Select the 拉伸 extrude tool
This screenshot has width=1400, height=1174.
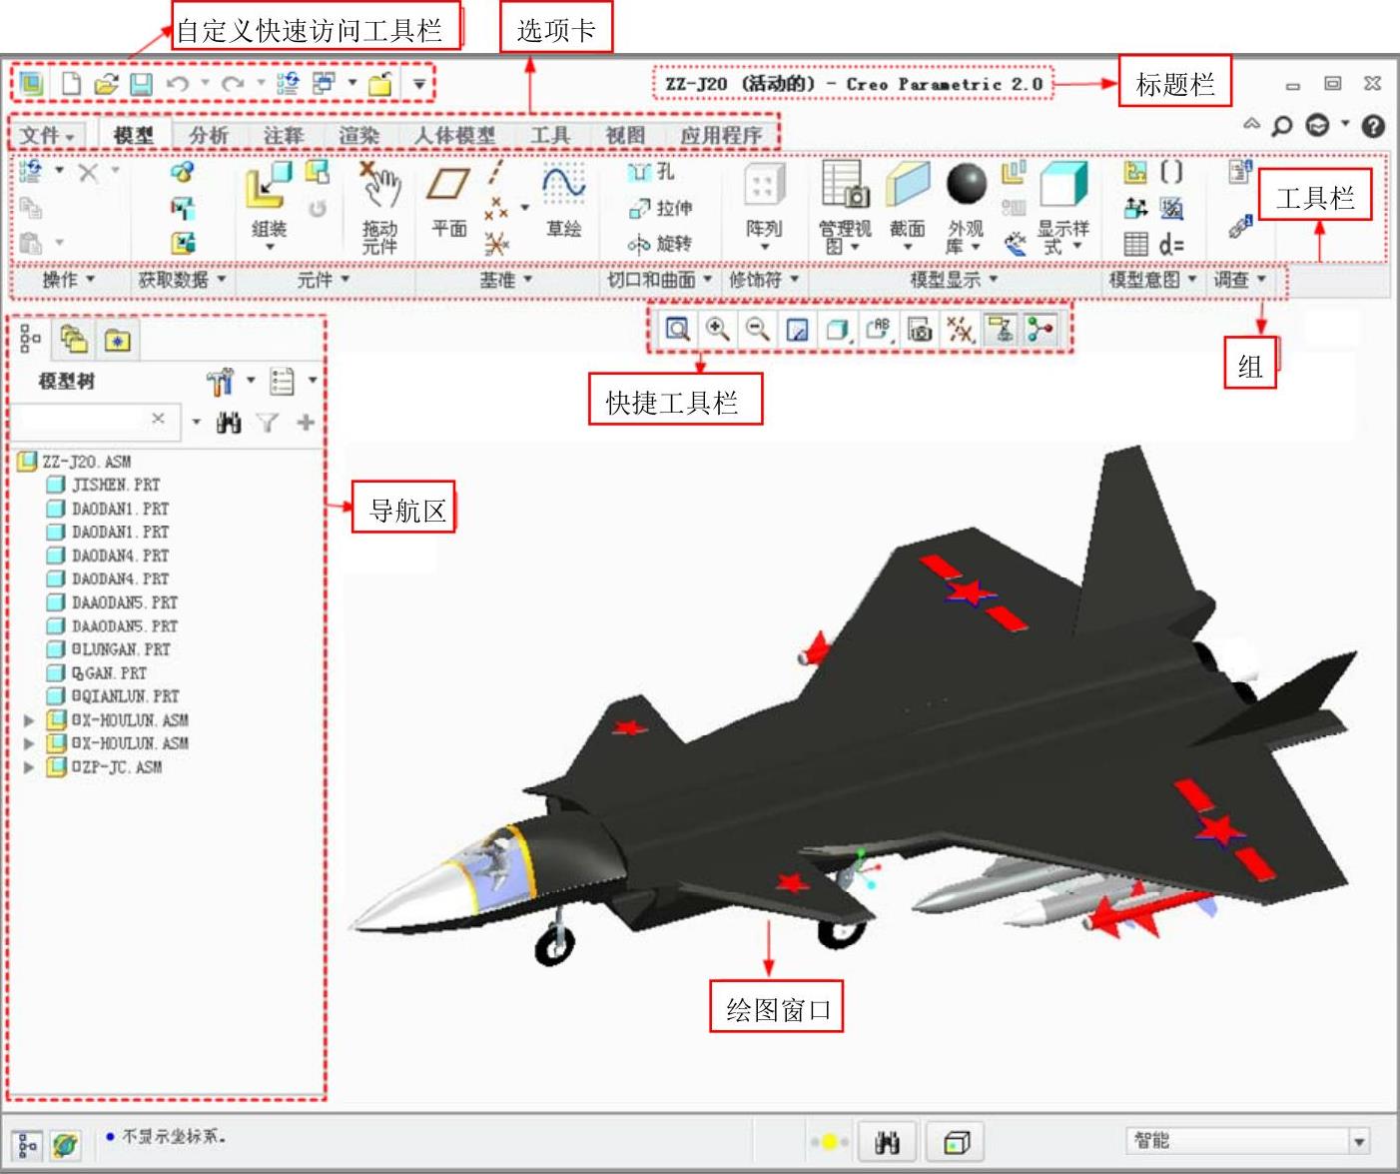click(x=660, y=208)
